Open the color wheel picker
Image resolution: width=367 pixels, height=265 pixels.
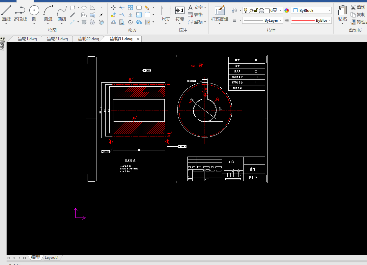coord(287,11)
